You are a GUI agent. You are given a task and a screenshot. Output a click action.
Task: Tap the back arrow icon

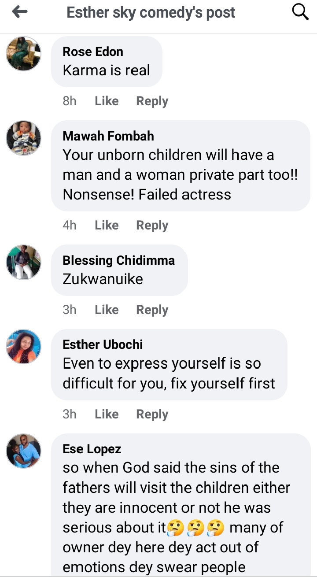20,12
